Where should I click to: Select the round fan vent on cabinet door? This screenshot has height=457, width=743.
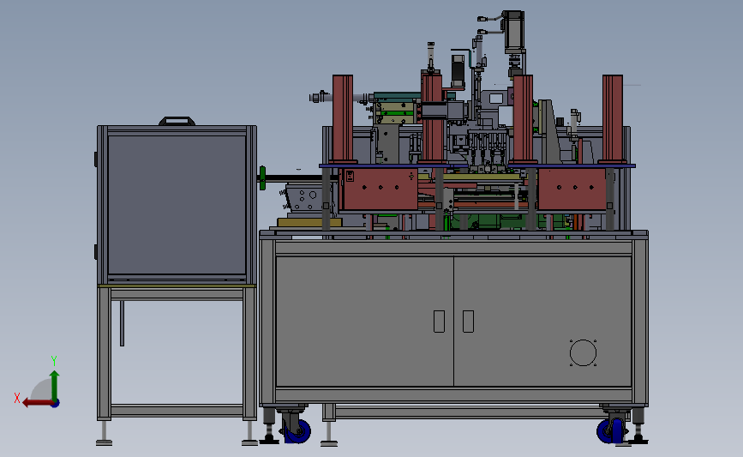(583, 352)
